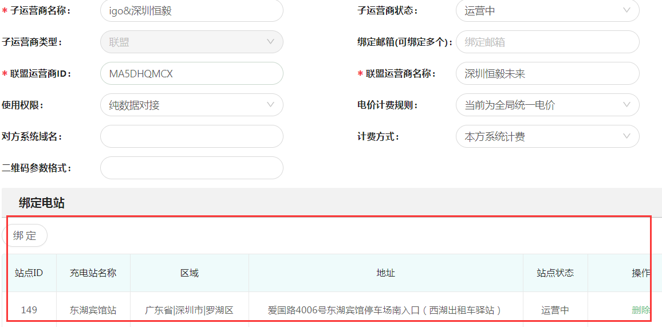Click the 地址 column header
Viewport: 662px width, 327px height.
(x=385, y=273)
